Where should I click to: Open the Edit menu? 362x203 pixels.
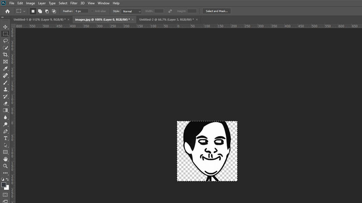pos(20,3)
